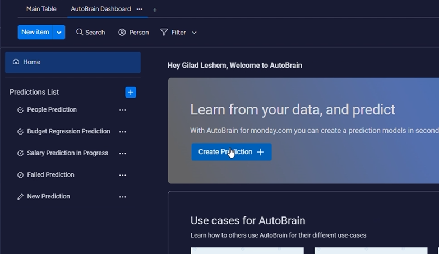Select the AutoBrain Dashboard tab
Viewport: 439px width, 254px height.
[x=100, y=9]
